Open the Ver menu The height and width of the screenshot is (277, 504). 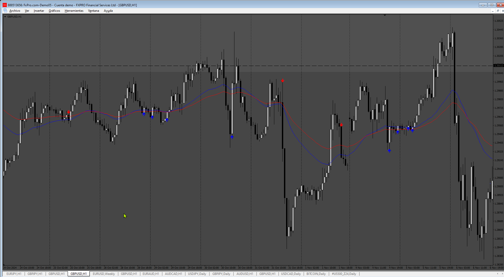[x=27, y=11]
